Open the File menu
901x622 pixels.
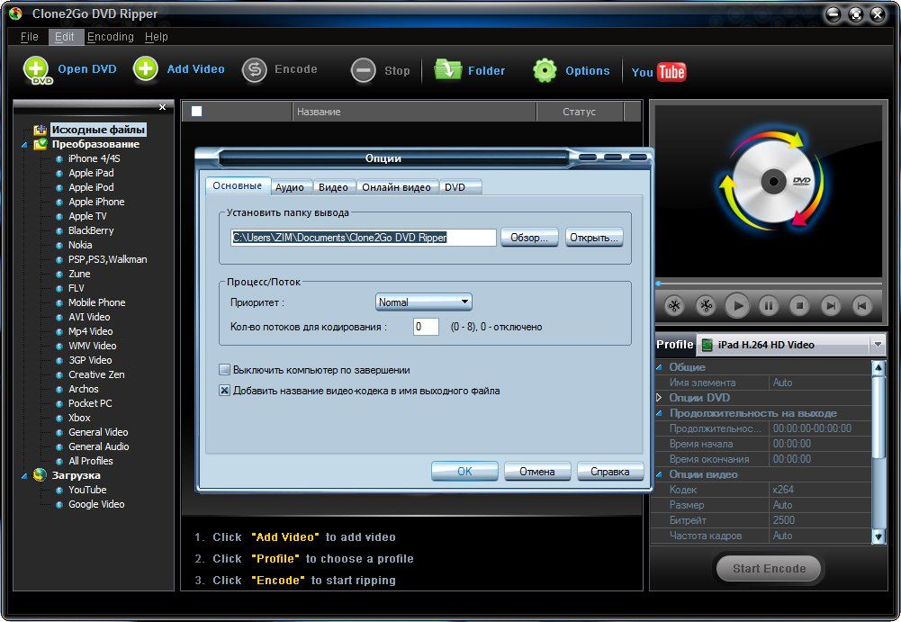[30, 37]
